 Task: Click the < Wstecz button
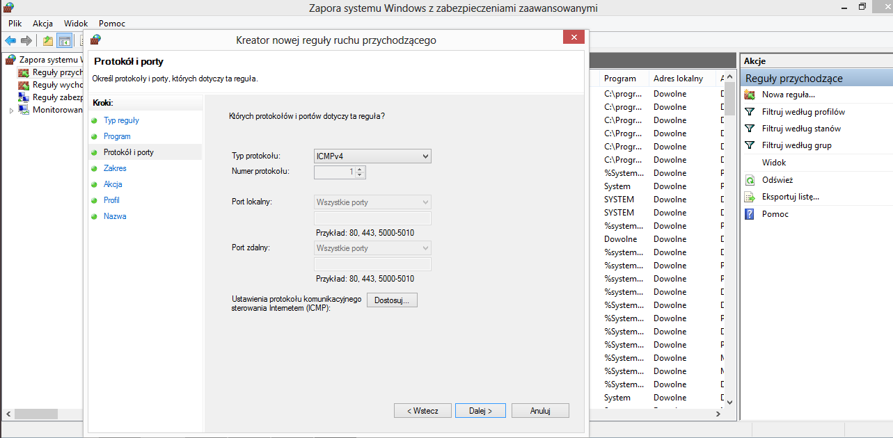(x=422, y=411)
